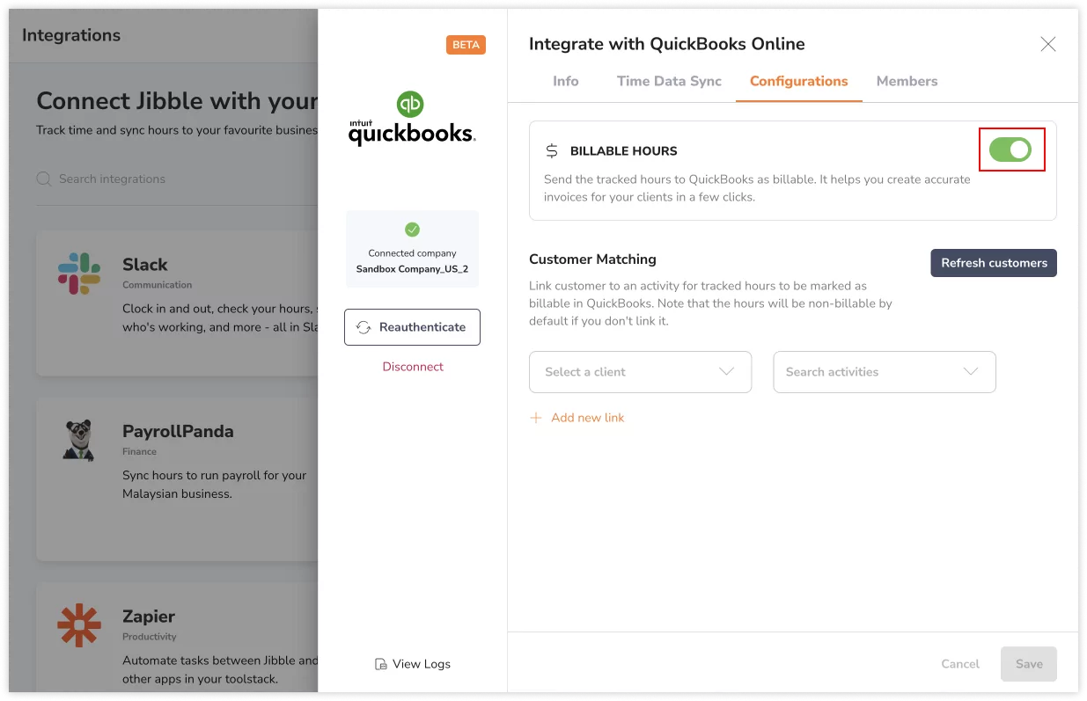Open the Slack integration card

click(x=176, y=304)
